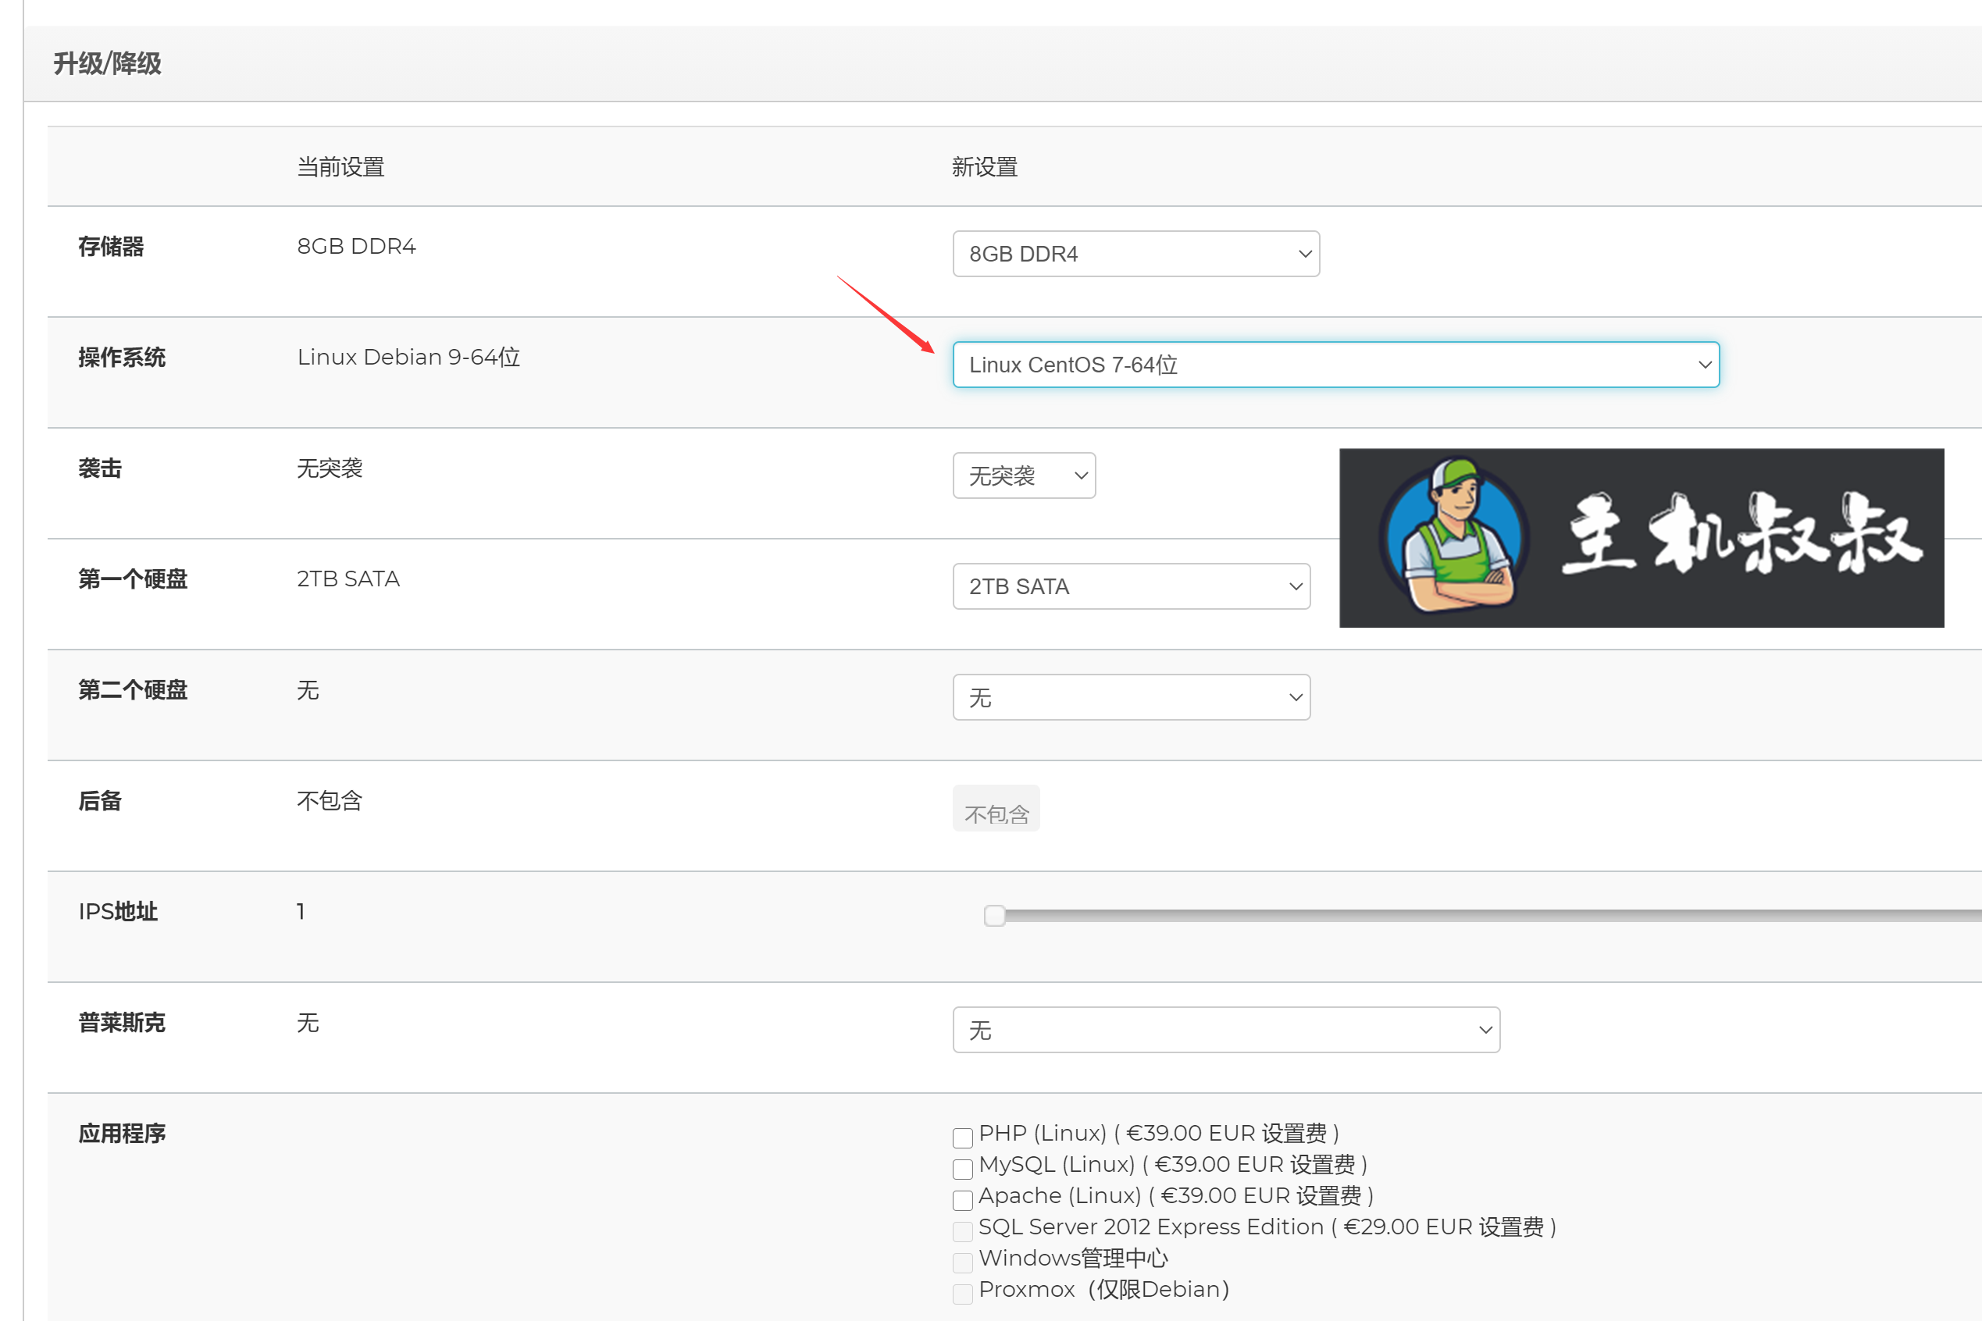Click the IPS地址 row label
Viewport: 1982px width, 1321px height.
pos(118,912)
